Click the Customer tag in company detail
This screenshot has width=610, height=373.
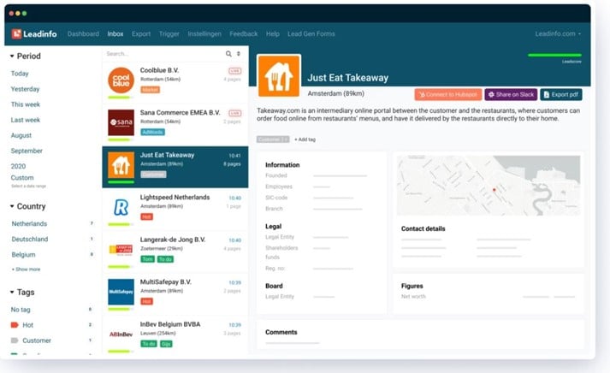point(273,139)
